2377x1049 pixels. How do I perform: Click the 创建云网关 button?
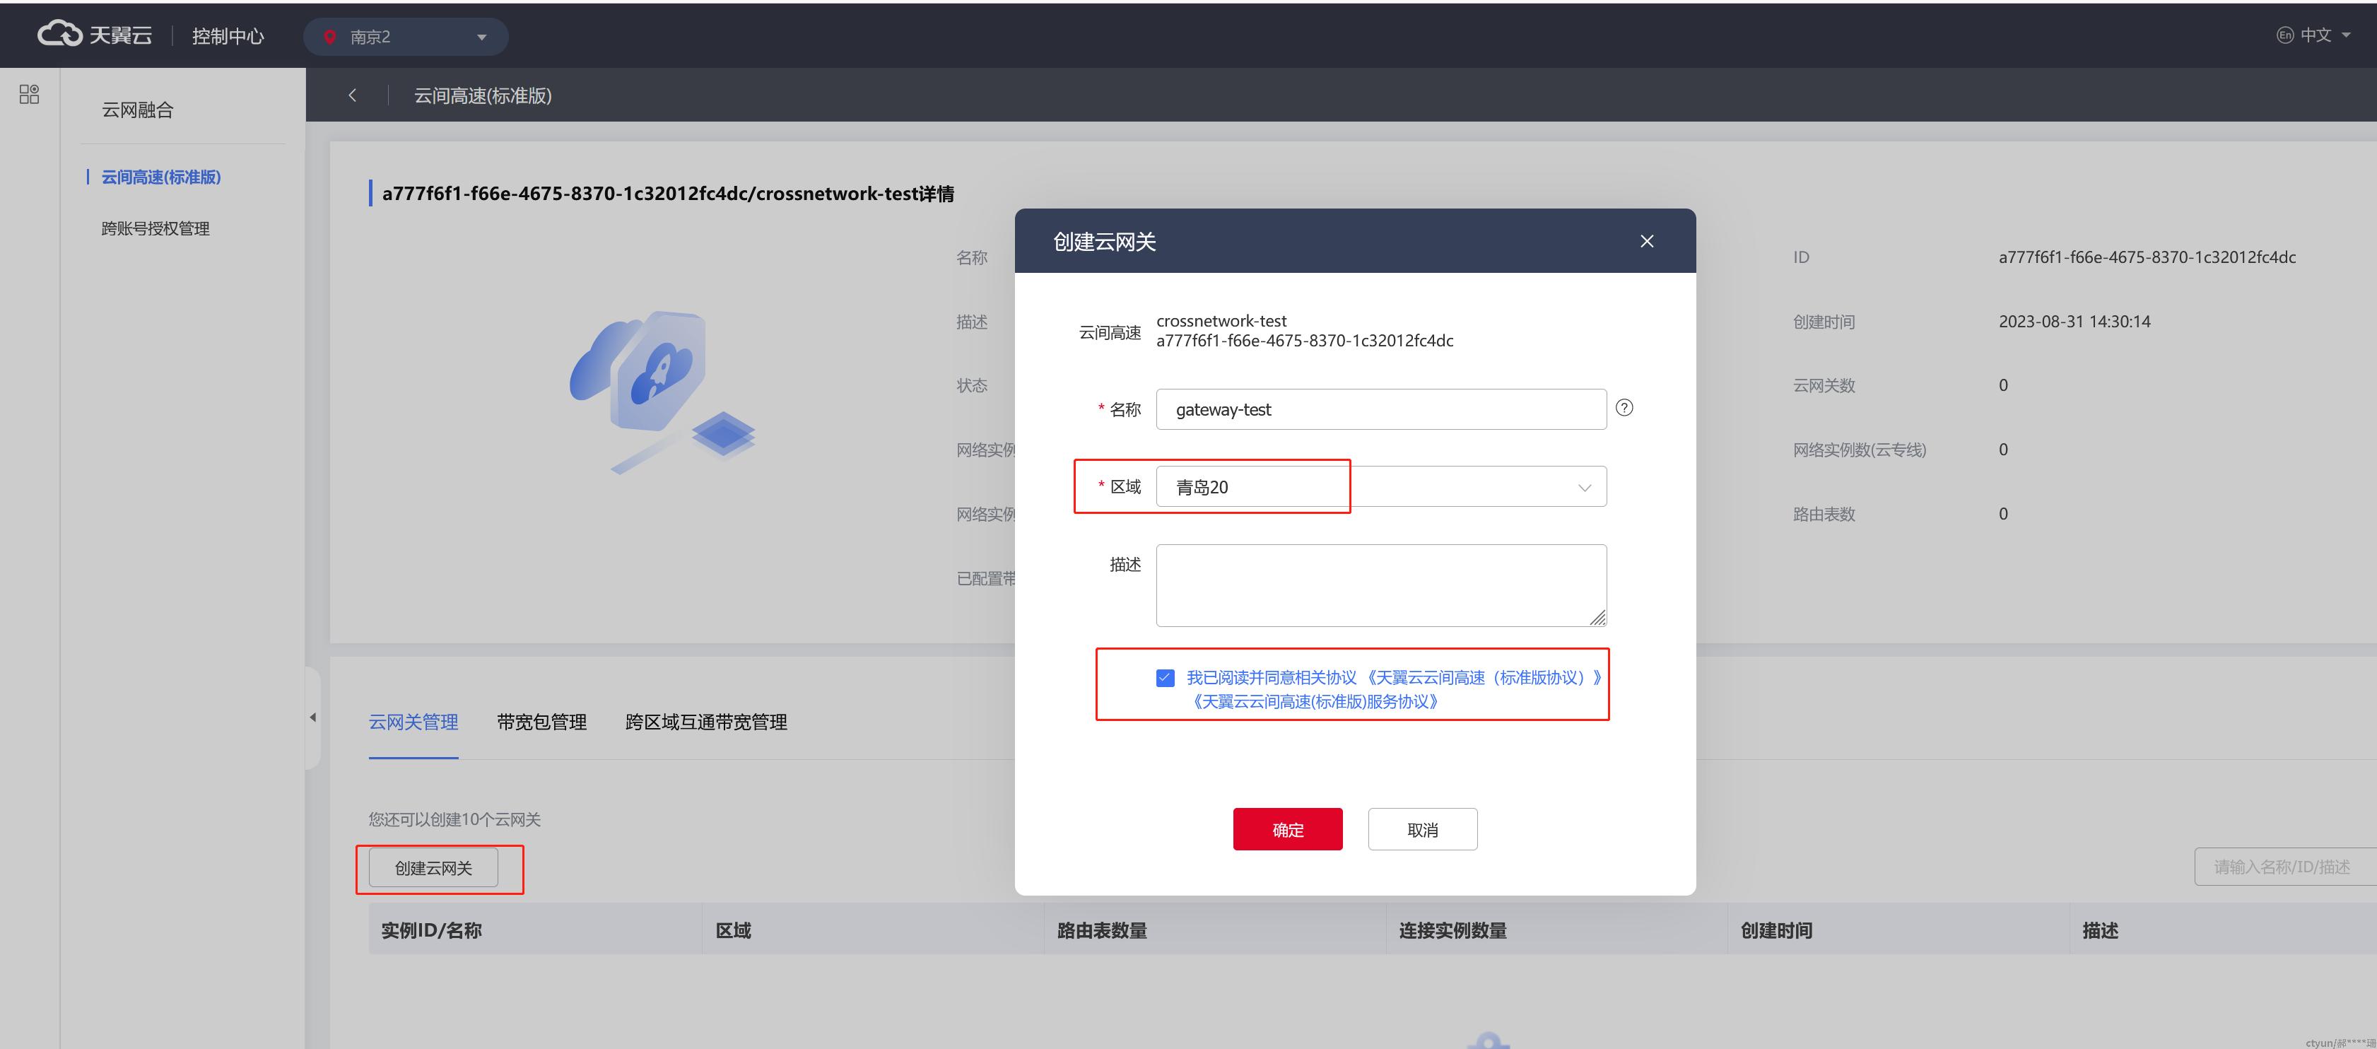point(434,868)
